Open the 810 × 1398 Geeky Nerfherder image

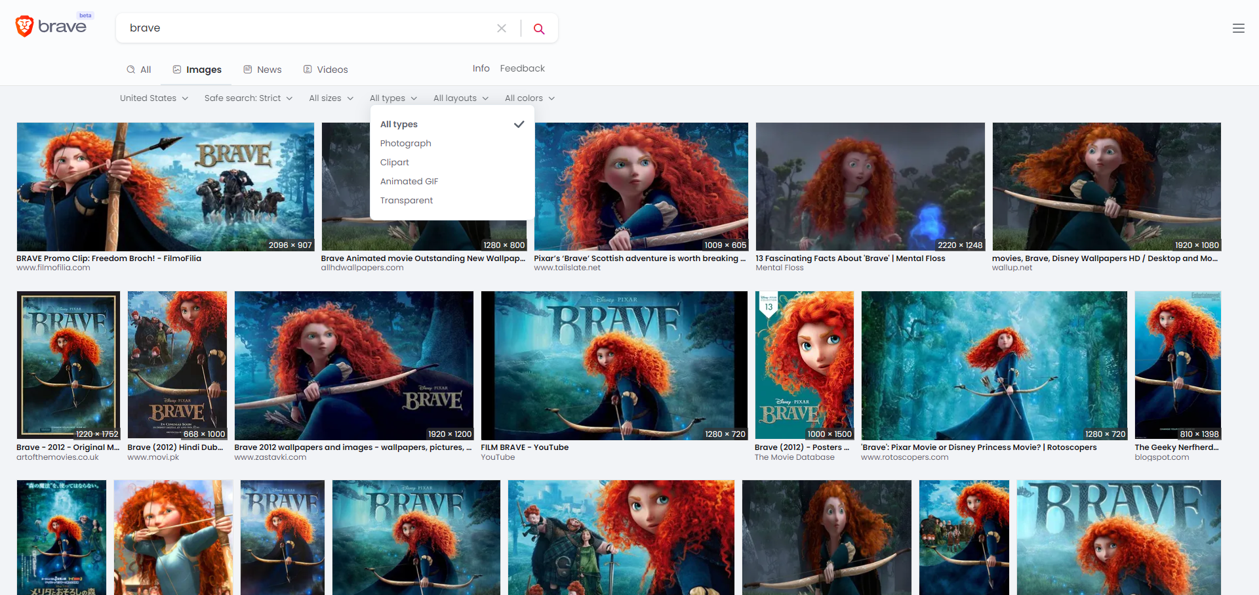click(1178, 365)
